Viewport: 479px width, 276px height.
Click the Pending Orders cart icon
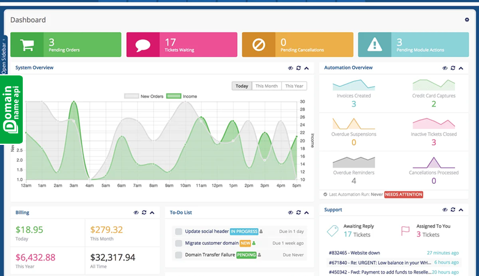click(x=27, y=45)
